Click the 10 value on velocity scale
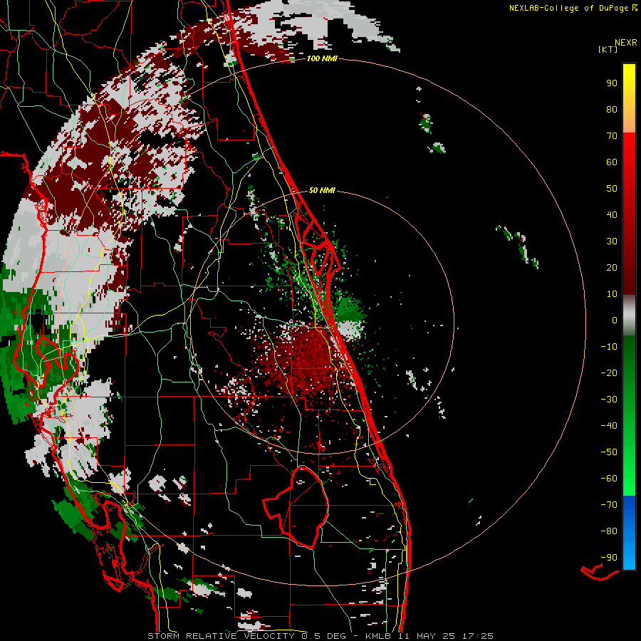 pos(612,294)
